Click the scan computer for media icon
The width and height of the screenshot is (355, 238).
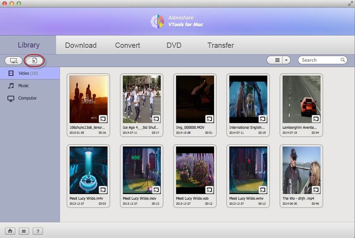point(13,61)
